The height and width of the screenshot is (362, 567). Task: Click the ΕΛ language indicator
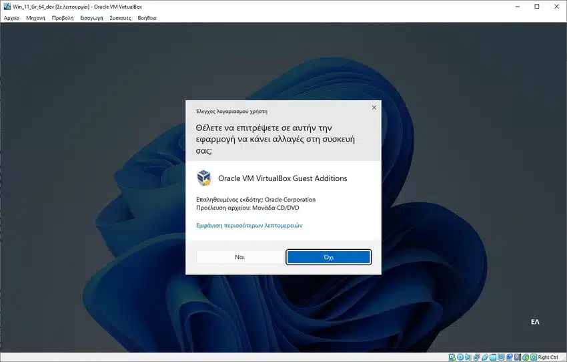535,322
